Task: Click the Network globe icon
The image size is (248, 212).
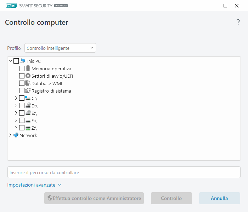Action: tap(16, 135)
